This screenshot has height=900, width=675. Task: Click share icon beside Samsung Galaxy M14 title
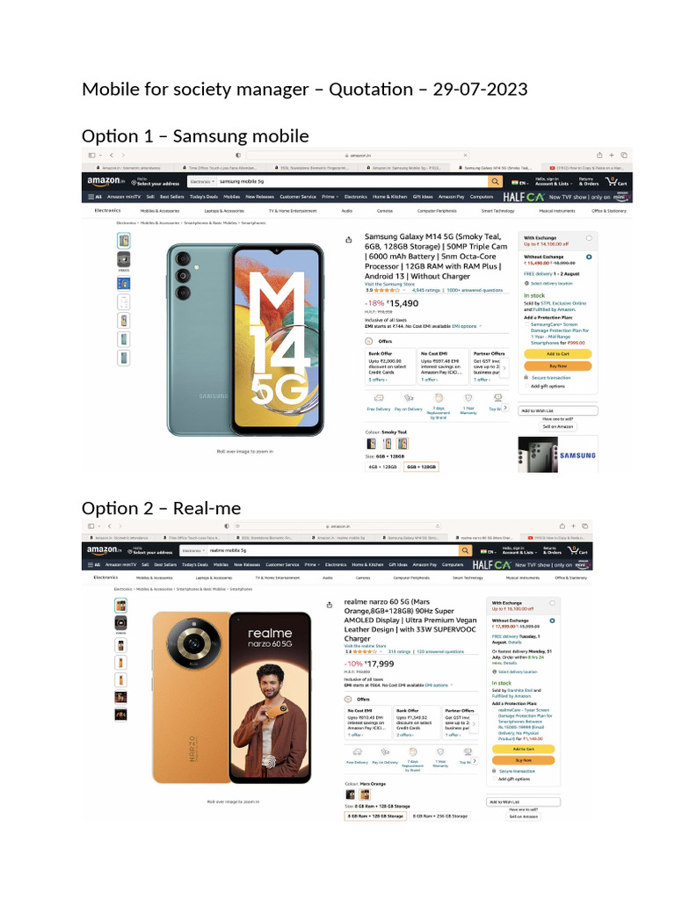pyautogui.click(x=348, y=240)
